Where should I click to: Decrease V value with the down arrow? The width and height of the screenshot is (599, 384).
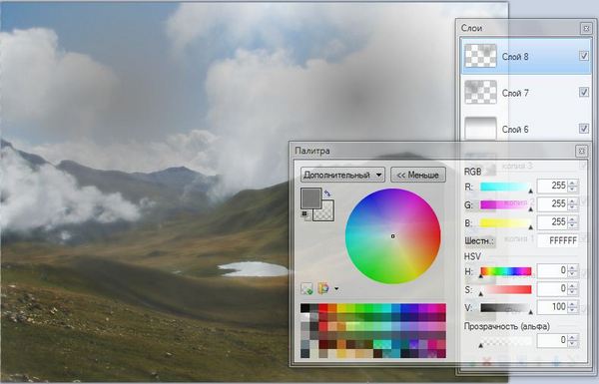(572, 310)
